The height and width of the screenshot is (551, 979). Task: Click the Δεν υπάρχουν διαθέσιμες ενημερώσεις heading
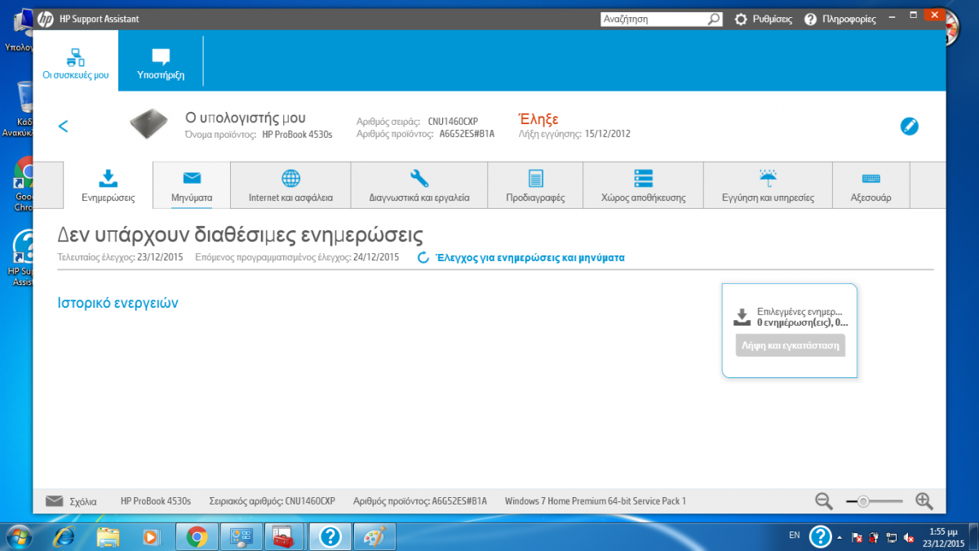coord(240,235)
